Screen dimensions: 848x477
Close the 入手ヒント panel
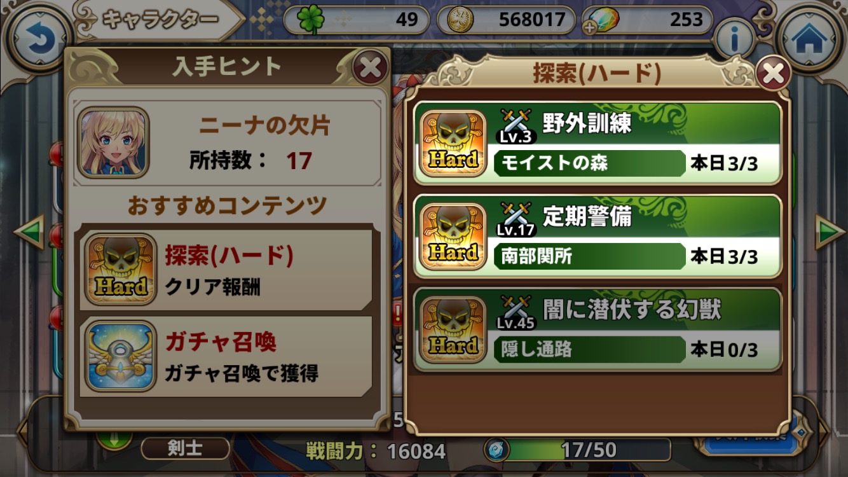(x=369, y=67)
